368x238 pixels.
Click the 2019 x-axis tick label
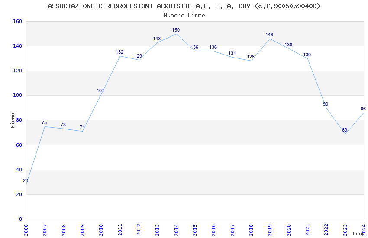point(270,230)
